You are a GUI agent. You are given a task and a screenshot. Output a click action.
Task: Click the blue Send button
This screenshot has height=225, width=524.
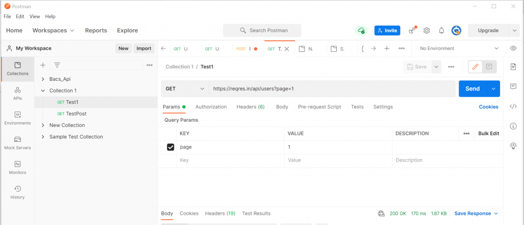[x=472, y=89]
